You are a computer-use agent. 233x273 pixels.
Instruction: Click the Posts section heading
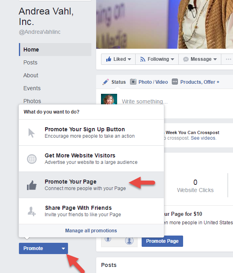(x=109, y=265)
